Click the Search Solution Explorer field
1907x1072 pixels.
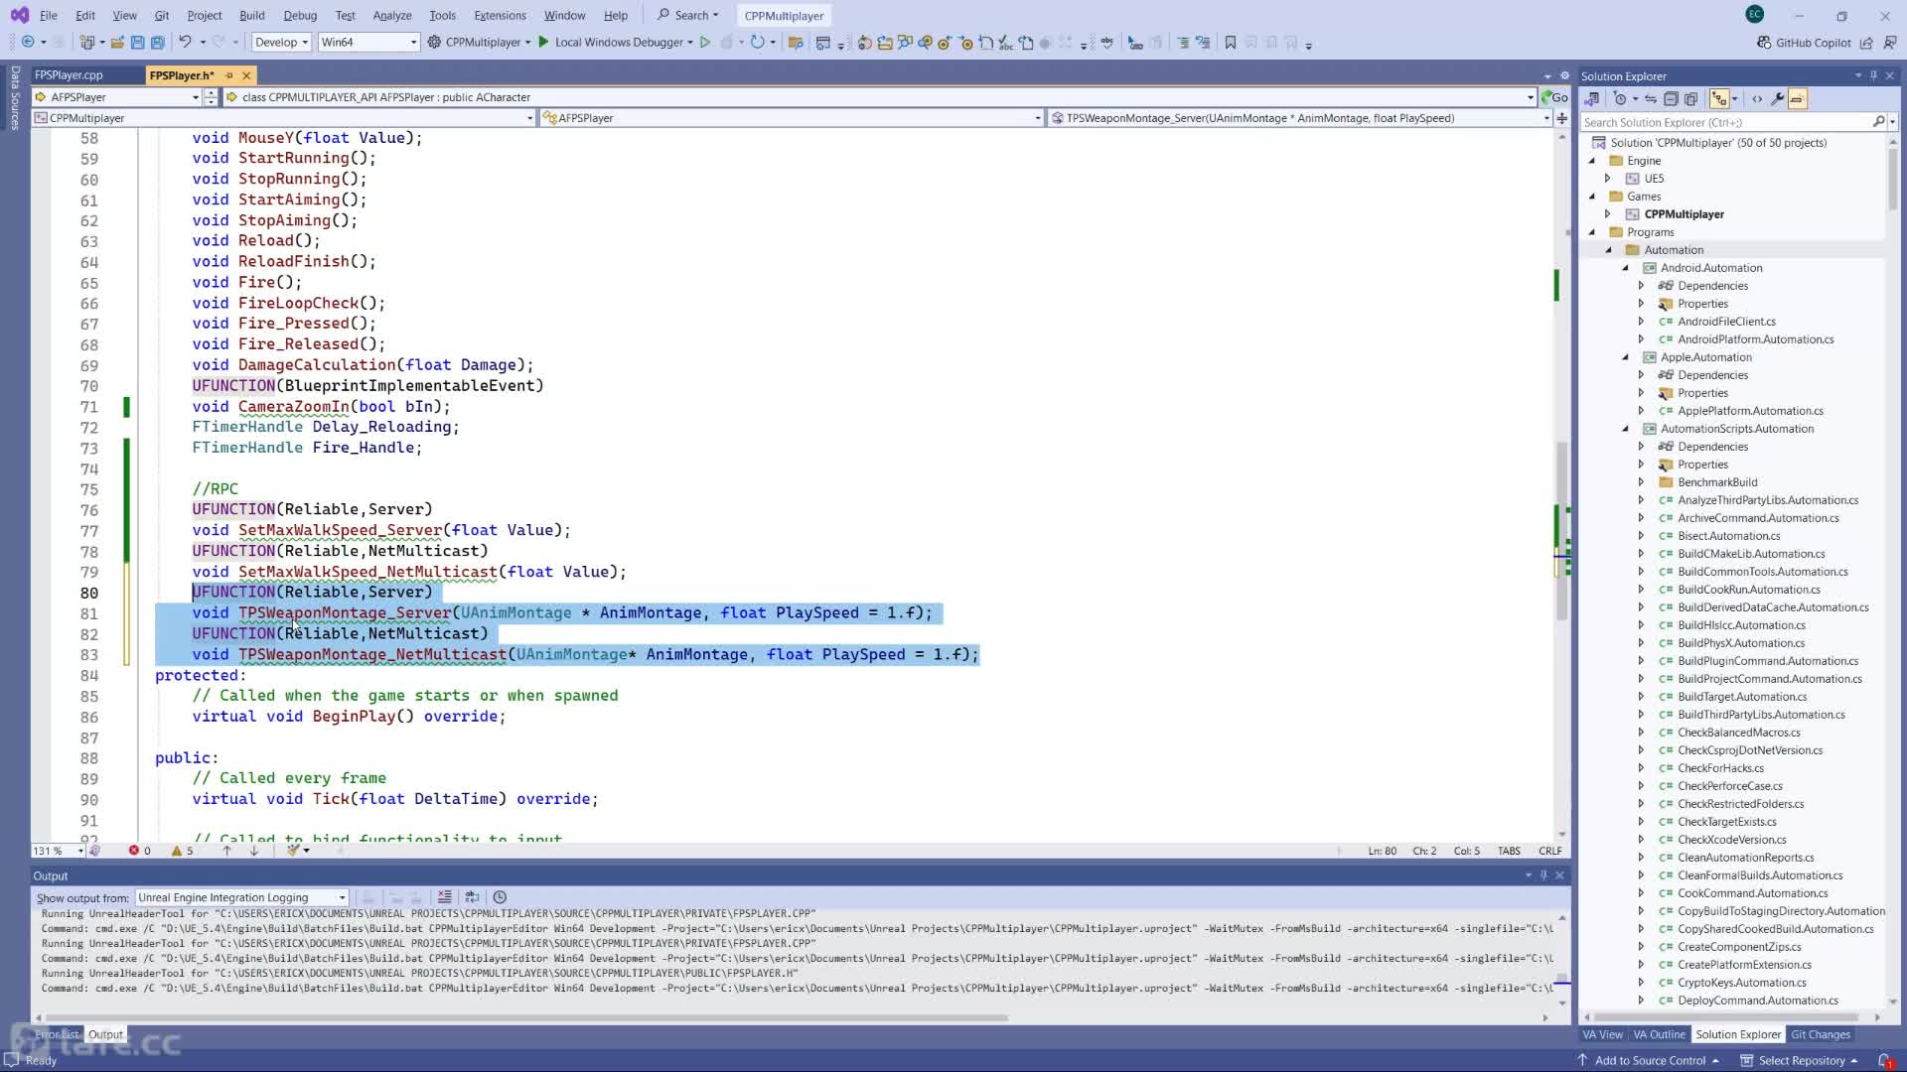click(1726, 122)
